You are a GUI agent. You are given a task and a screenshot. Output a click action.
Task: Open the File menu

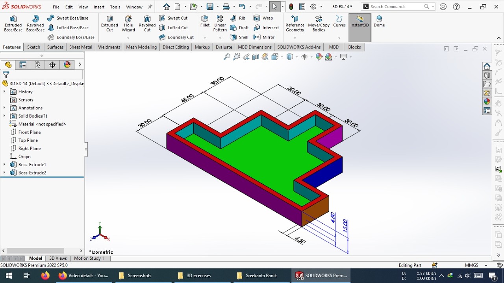click(56, 7)
